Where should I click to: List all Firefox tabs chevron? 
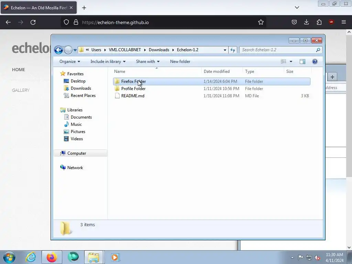click(297, 8)
